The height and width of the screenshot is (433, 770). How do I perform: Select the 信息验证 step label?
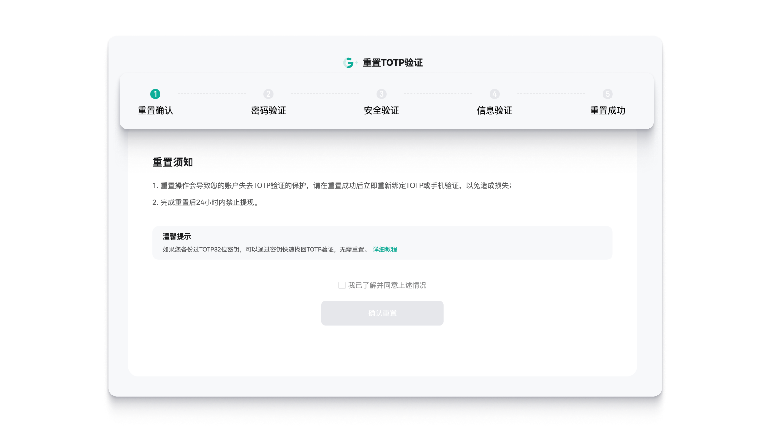pyautogui.click(x=494, y=111)
